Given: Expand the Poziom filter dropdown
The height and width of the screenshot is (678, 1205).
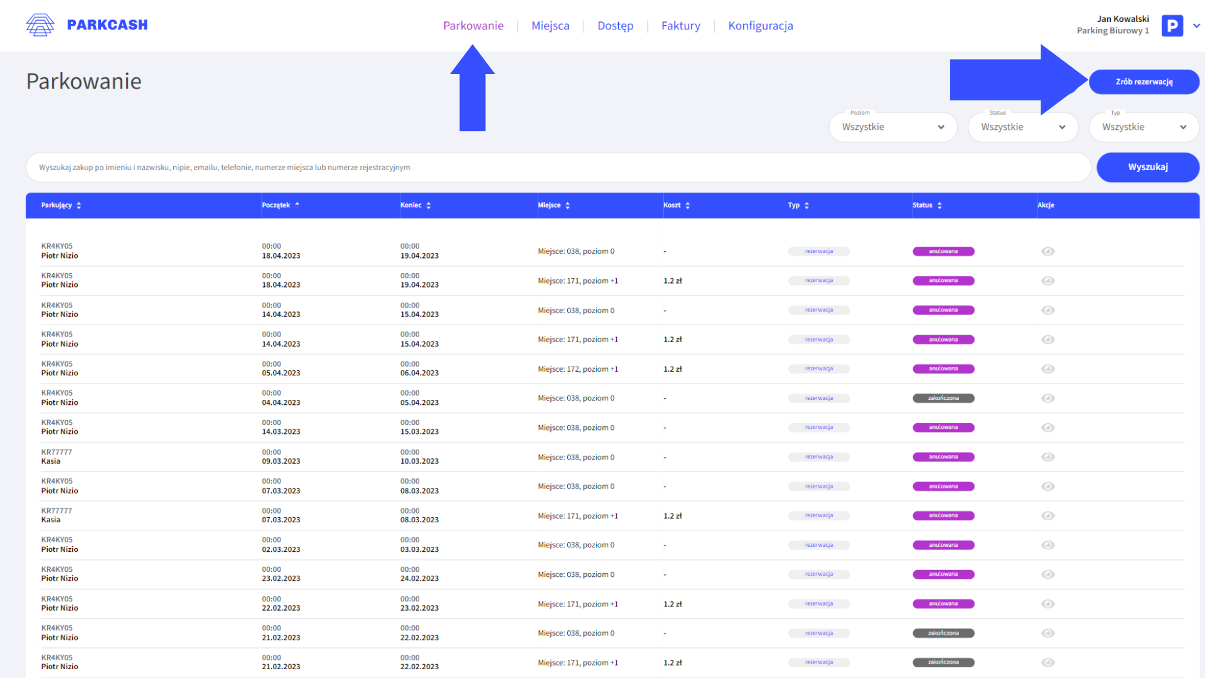Looking at the screenshot, I should coord(892,127).
